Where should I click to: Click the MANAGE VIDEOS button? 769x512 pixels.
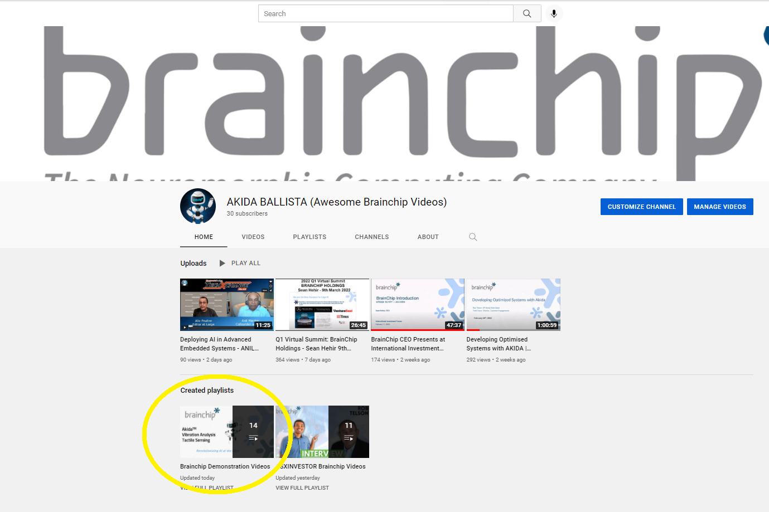(x=720, y=207)
